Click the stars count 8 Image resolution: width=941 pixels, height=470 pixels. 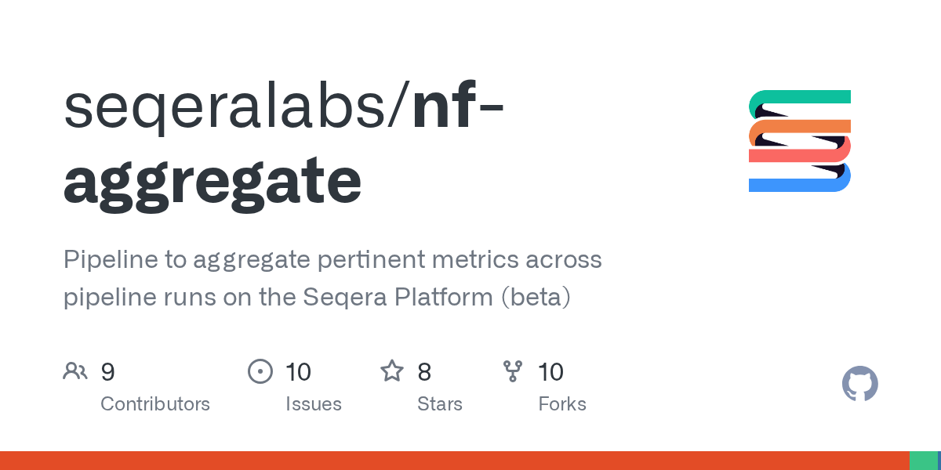[424, 371]
